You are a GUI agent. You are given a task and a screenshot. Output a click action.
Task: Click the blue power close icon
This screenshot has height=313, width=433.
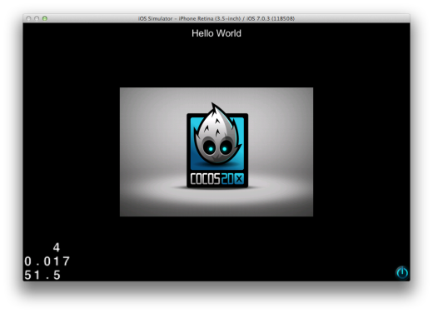pos(402,273)
